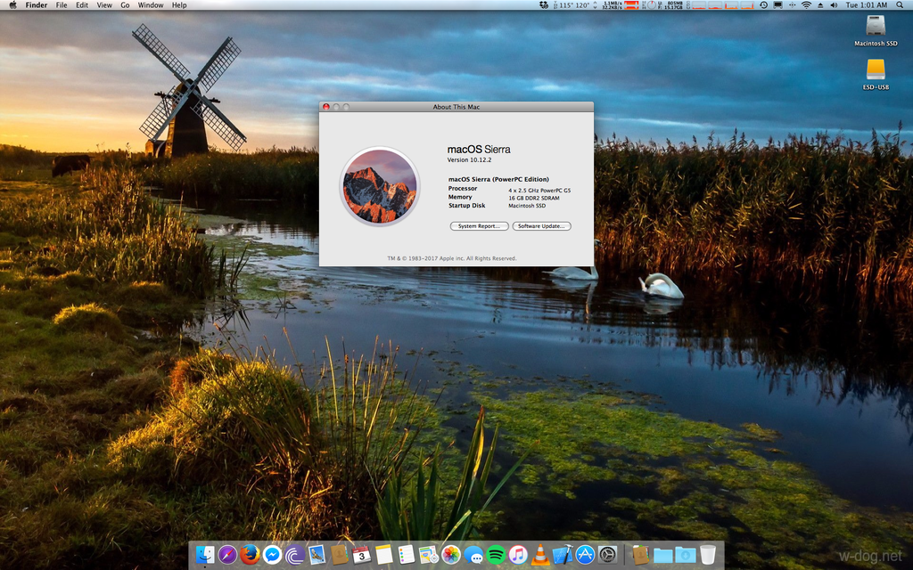Click the macOS Sierra (PowerPC Edition) heading
This screenshot has height=570, width=913.
tap(498, 180)
